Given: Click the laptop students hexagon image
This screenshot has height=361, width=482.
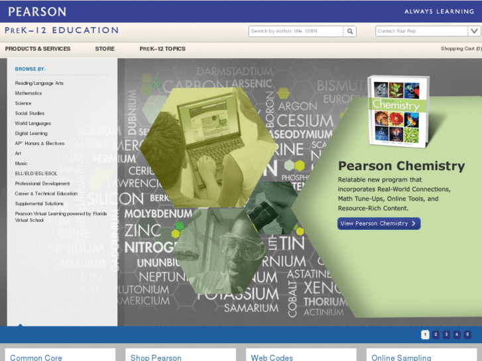Looking at the screenshot, I should (208, 148).
